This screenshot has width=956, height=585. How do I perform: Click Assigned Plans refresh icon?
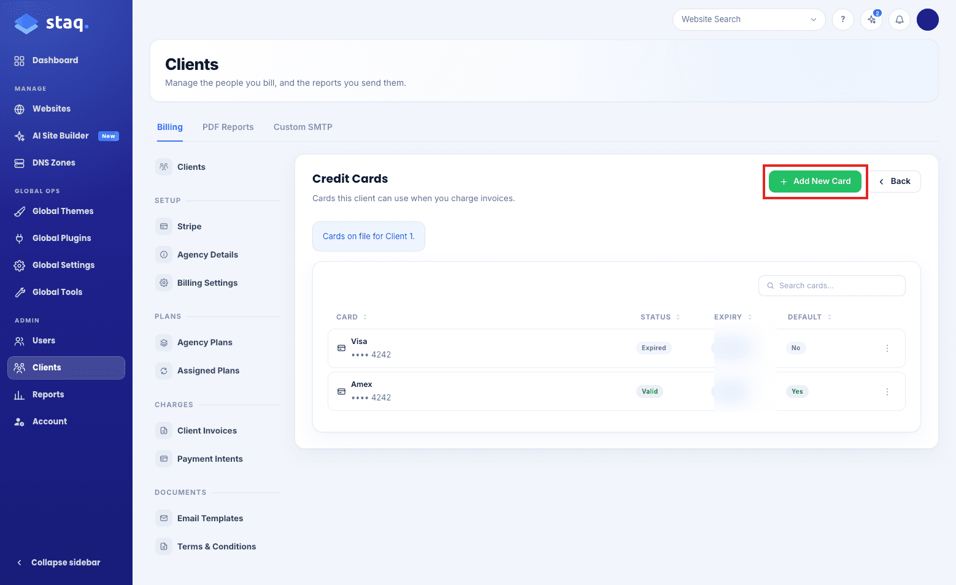point(164,370)
